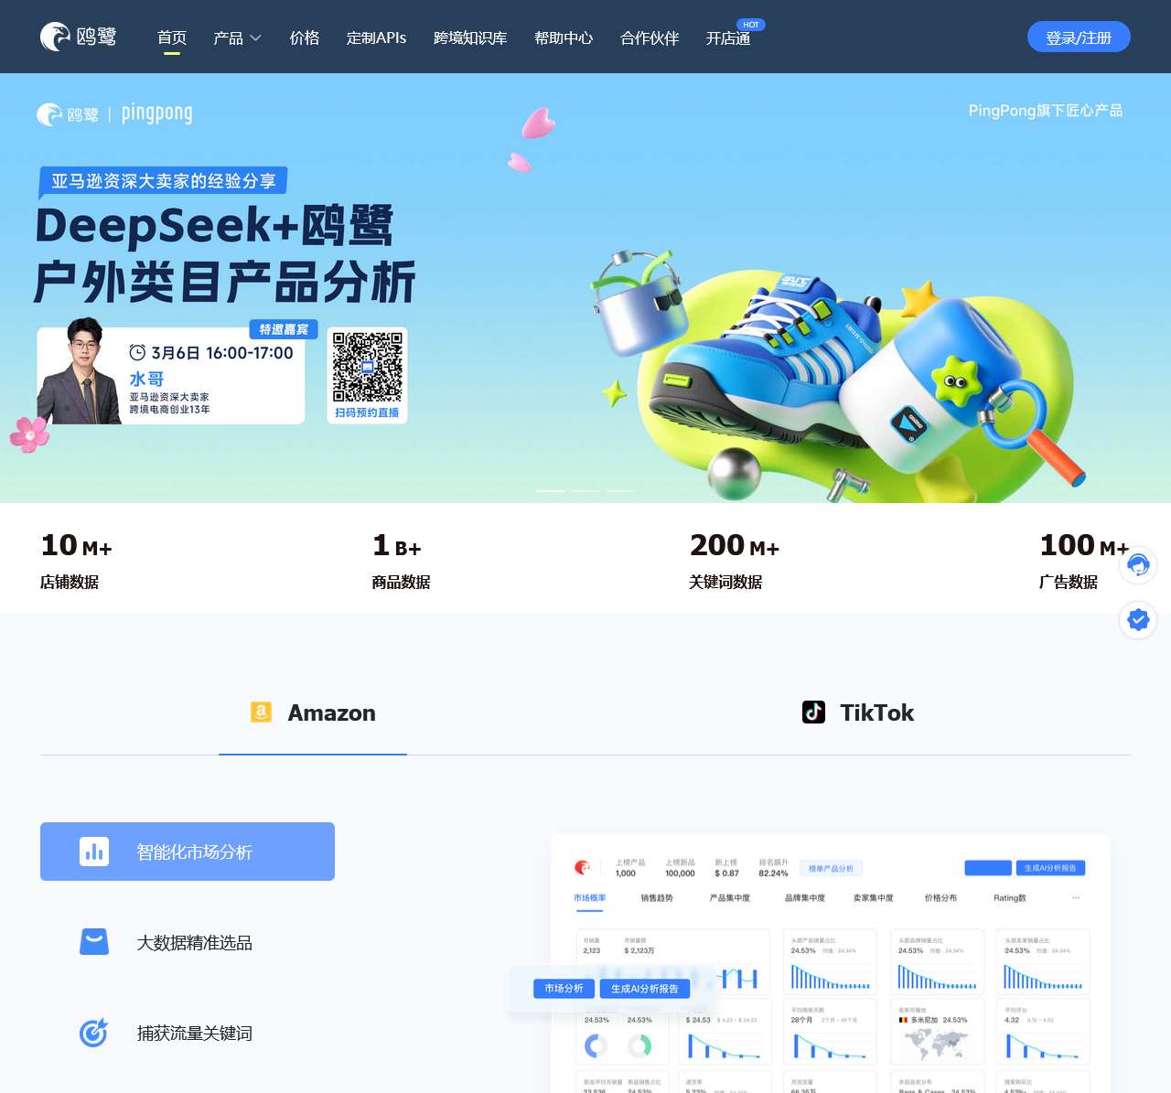Click the pingpong logo in the banner
This screenshot has height=1093, width=1171.
(156, 113)
